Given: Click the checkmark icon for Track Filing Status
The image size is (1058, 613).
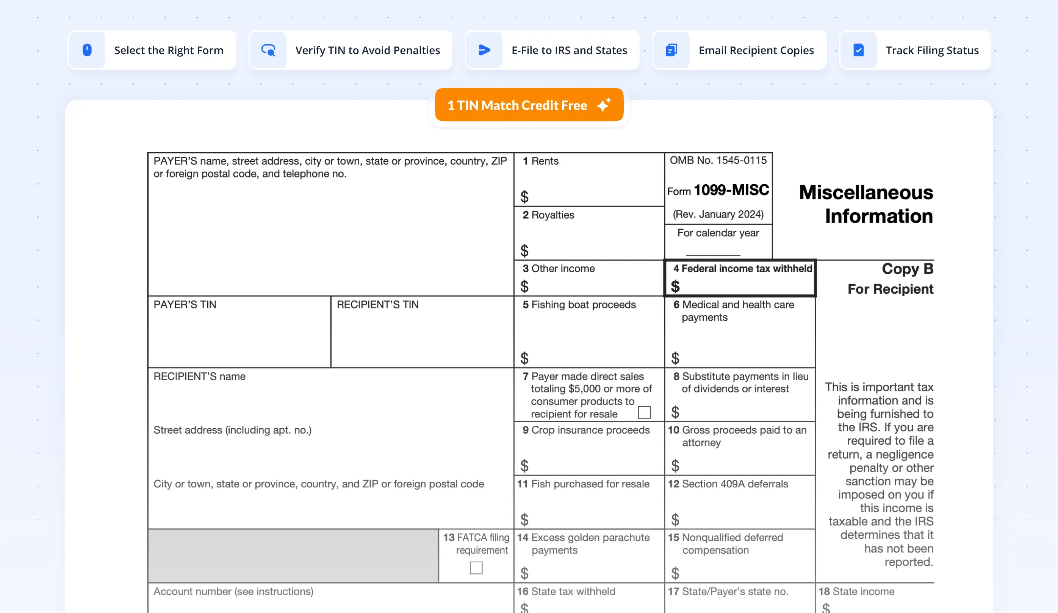Looking at the screenshot, I should [859, 50].
